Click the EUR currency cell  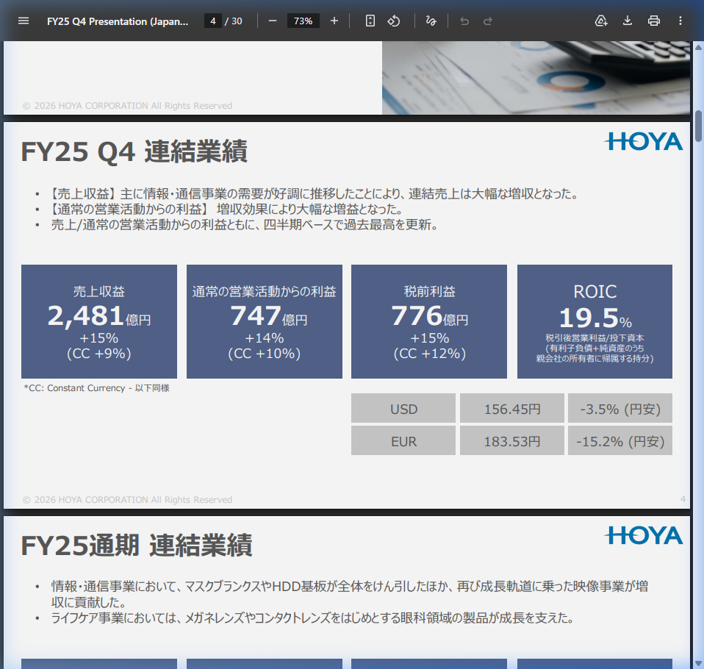point(403,440)
